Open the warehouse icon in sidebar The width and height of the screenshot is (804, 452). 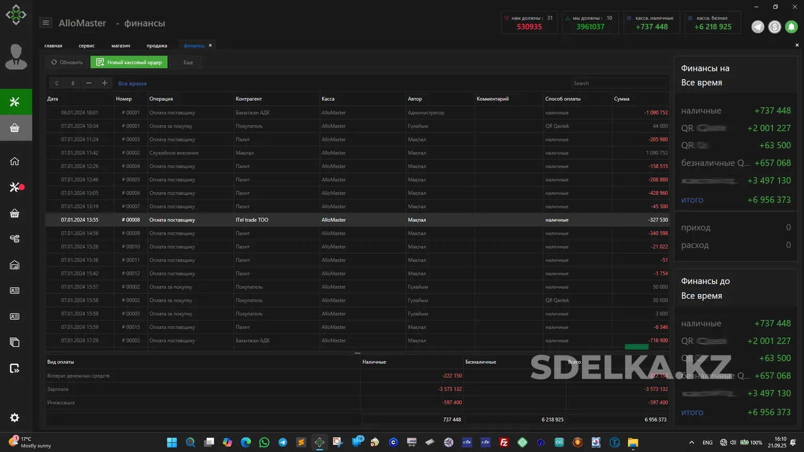click(x=15, y=265)
